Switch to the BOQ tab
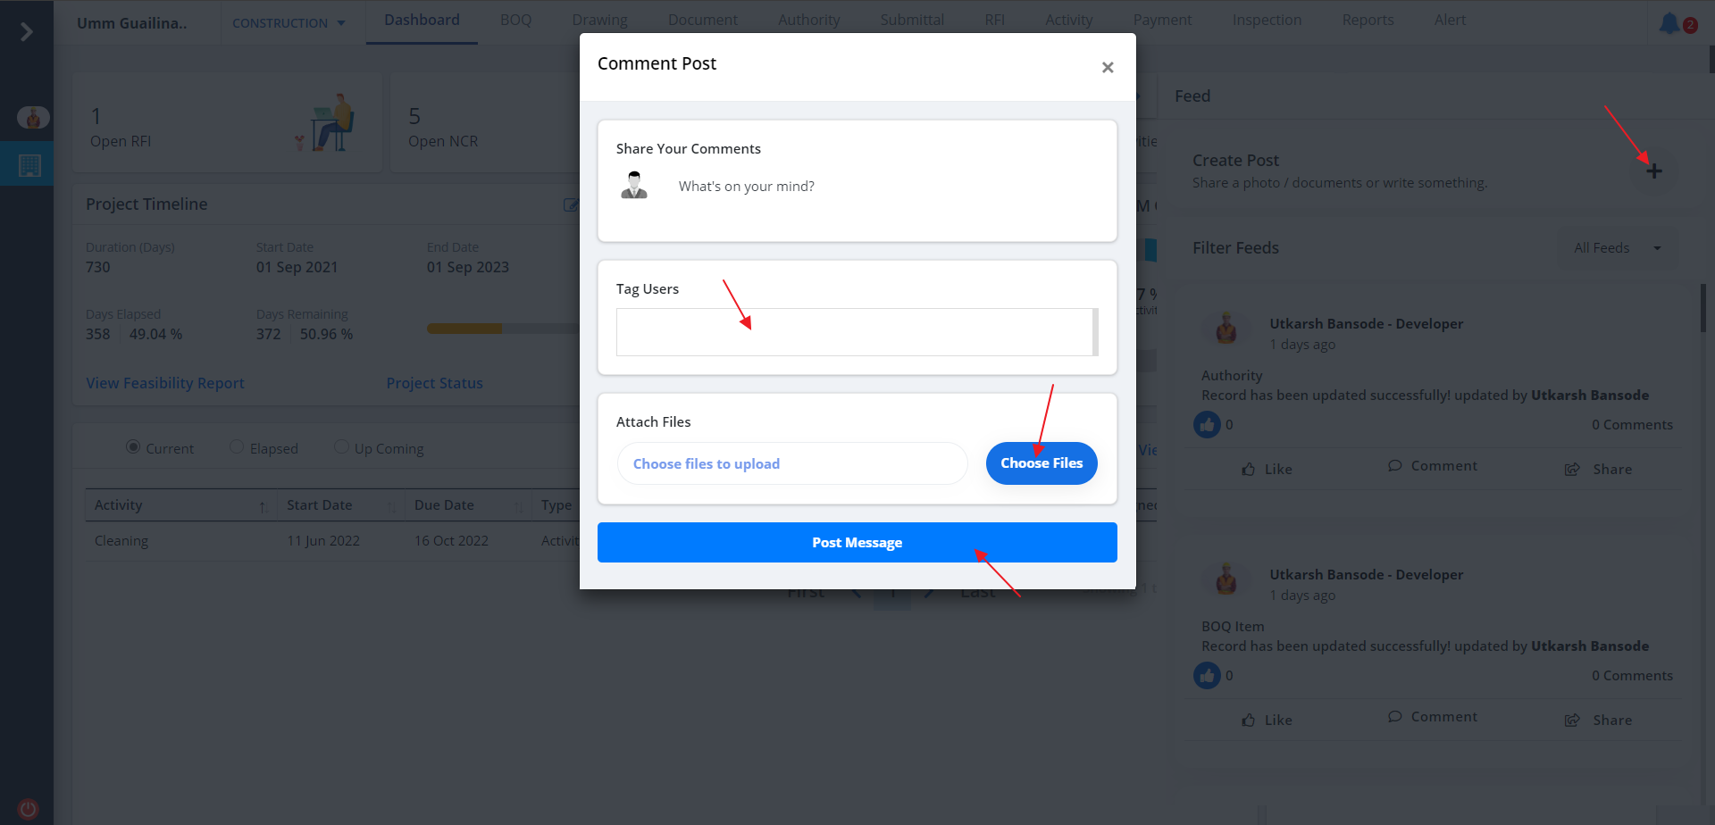The width and height of the screenshot is (1715, 825). (x=515, y=20)
